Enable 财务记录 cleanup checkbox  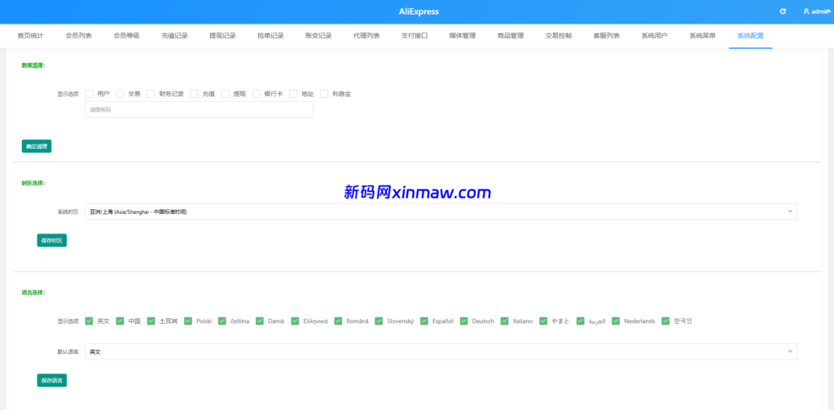pyautogui.click(x=151, y=94)
